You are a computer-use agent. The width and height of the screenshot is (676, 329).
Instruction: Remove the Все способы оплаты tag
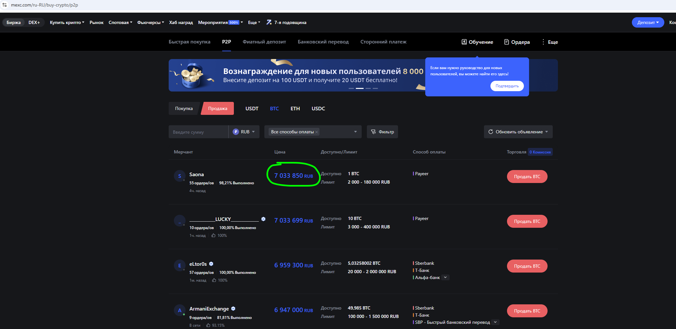click(317, 132)
